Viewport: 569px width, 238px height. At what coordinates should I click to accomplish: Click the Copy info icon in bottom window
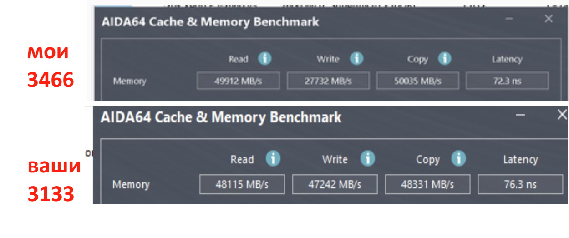click(x=458, y=159)
